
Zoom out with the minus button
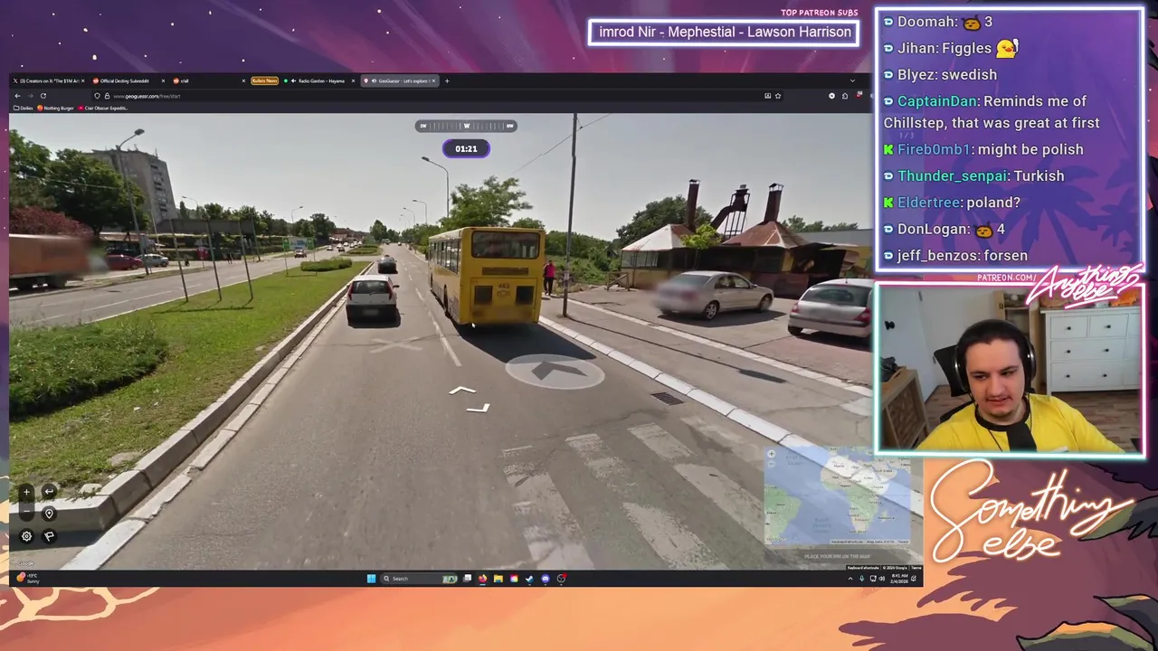26,513
